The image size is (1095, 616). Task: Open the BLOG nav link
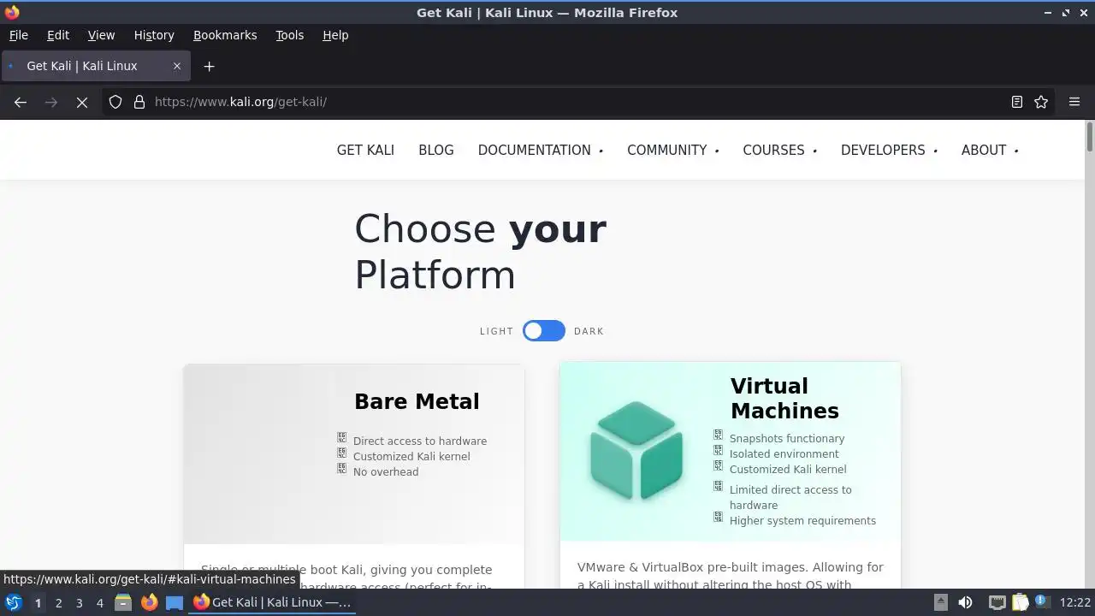click(436, 150)
